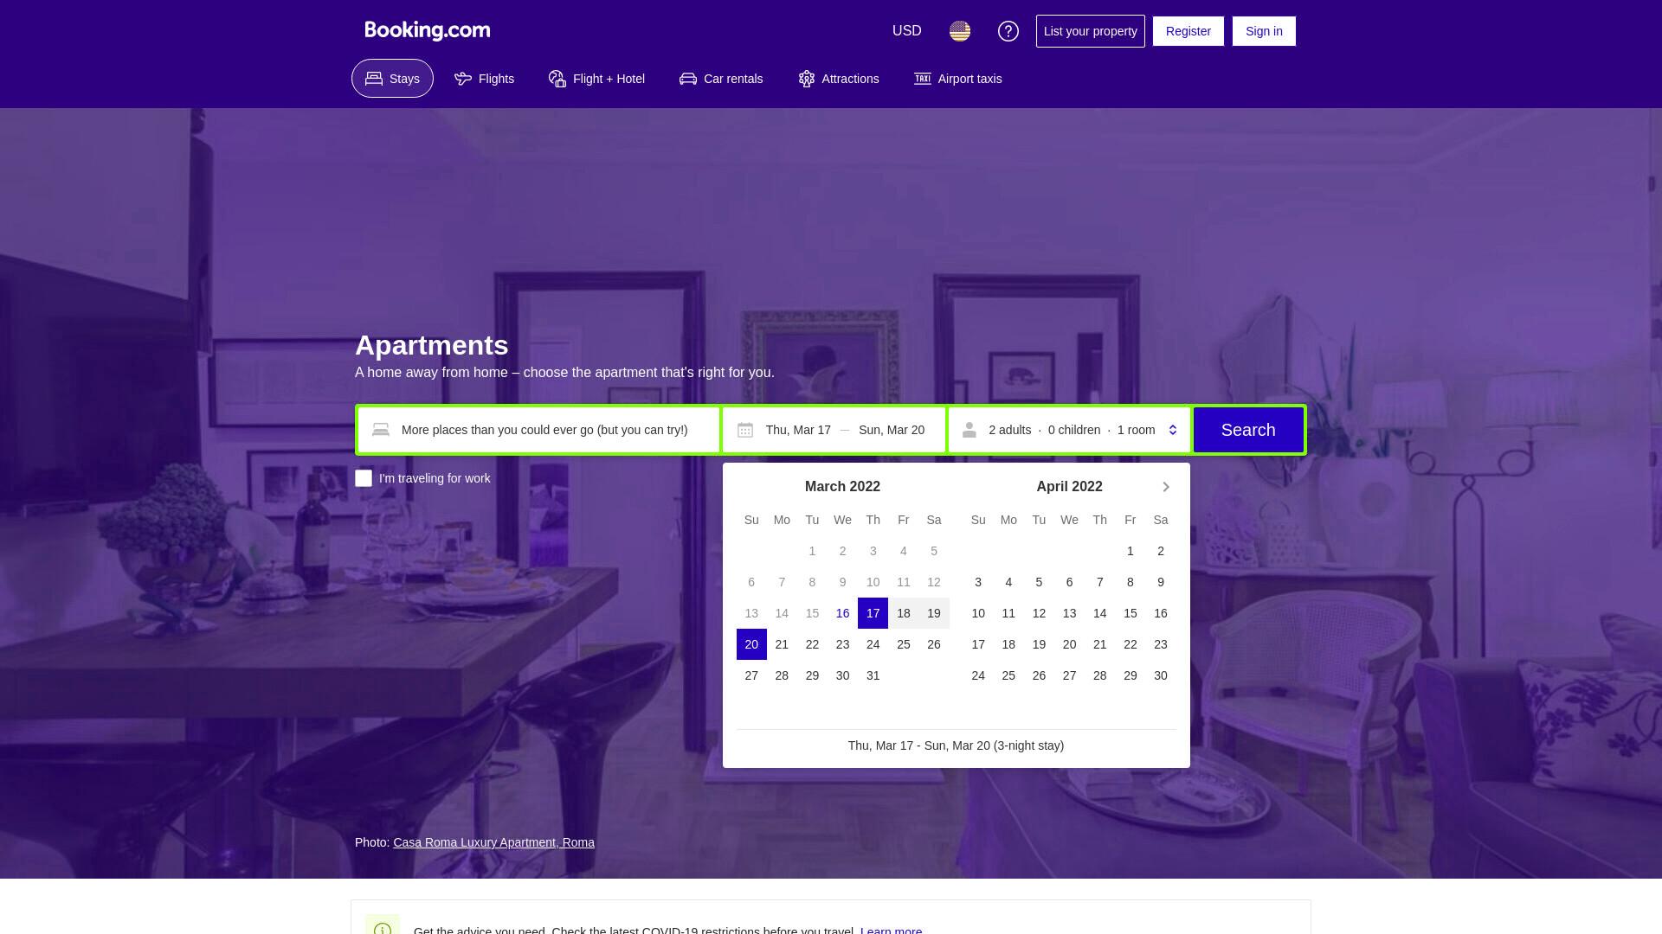Expand the guests and rooms selector
This screenshot has width=1662, height=934.
point(1070,430)
